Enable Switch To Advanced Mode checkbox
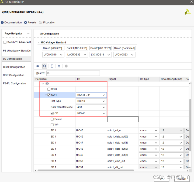 coord(5,42)
